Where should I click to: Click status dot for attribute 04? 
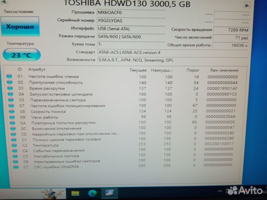(x=10, y=94)
